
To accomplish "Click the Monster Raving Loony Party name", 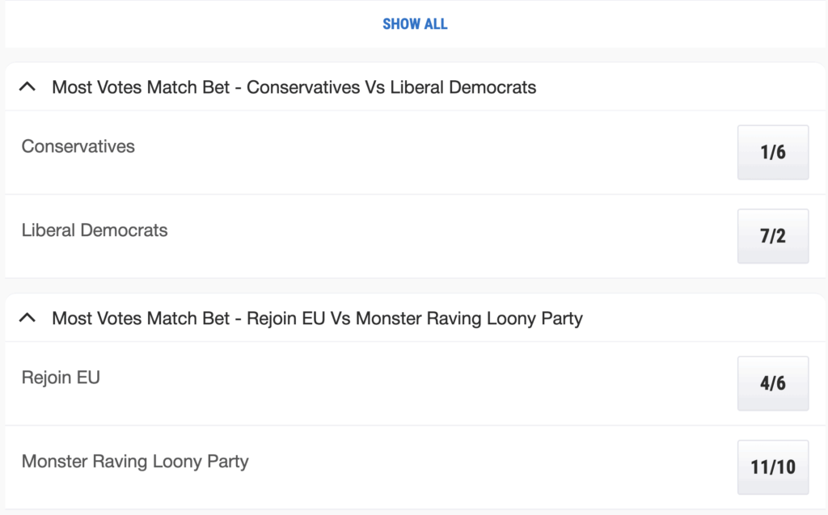I will coord(135,462).
